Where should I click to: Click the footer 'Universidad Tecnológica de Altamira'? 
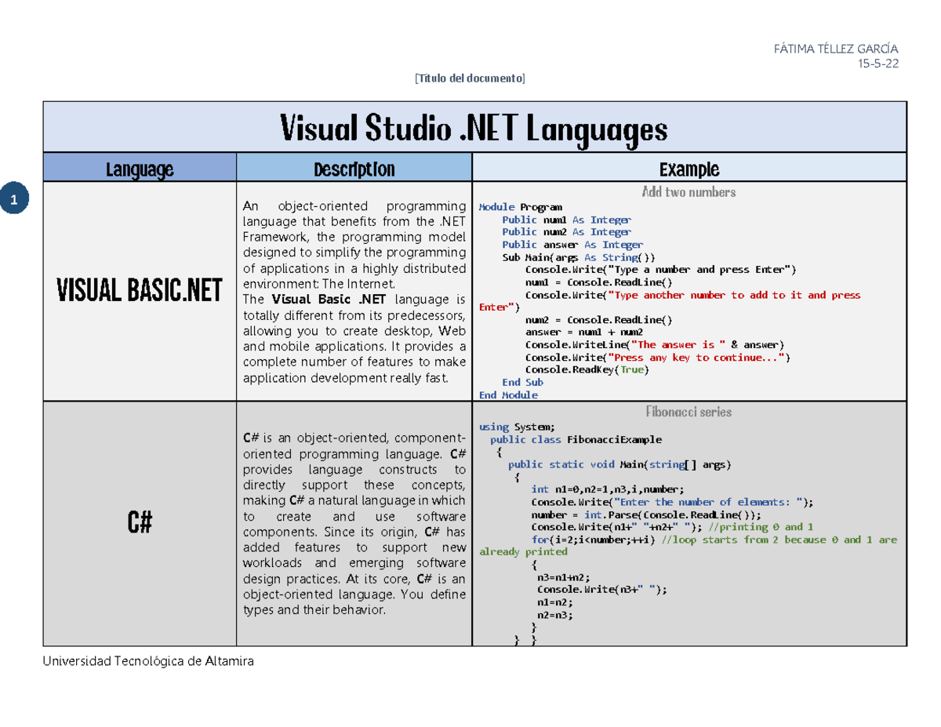click(x=149, y=661)
